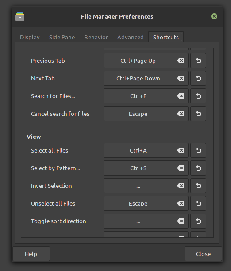Edit the Ctrl+Page Up shortcut field
This screenshot has width=231, height=271.
click(x=138, y=61)
